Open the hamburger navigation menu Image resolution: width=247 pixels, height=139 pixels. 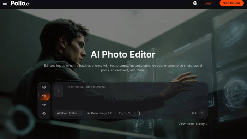5,3
